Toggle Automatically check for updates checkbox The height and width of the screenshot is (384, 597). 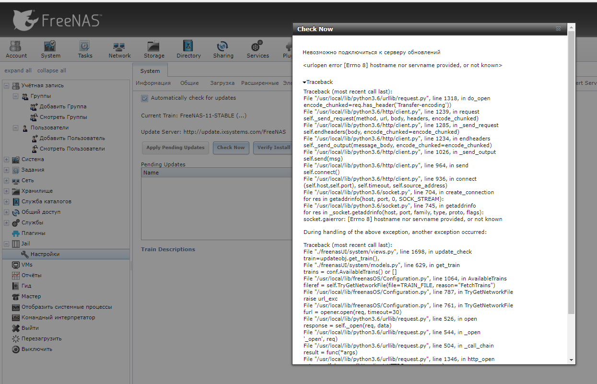(x=144, y=98)
